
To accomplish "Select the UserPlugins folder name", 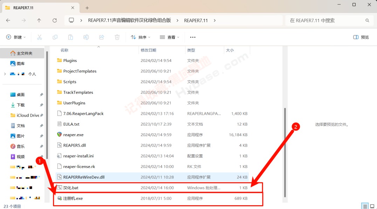I will [74, 103].
